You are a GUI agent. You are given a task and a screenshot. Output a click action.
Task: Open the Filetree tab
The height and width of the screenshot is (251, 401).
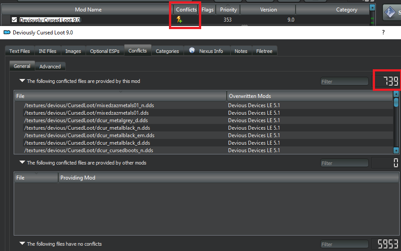tap(264, 51)
